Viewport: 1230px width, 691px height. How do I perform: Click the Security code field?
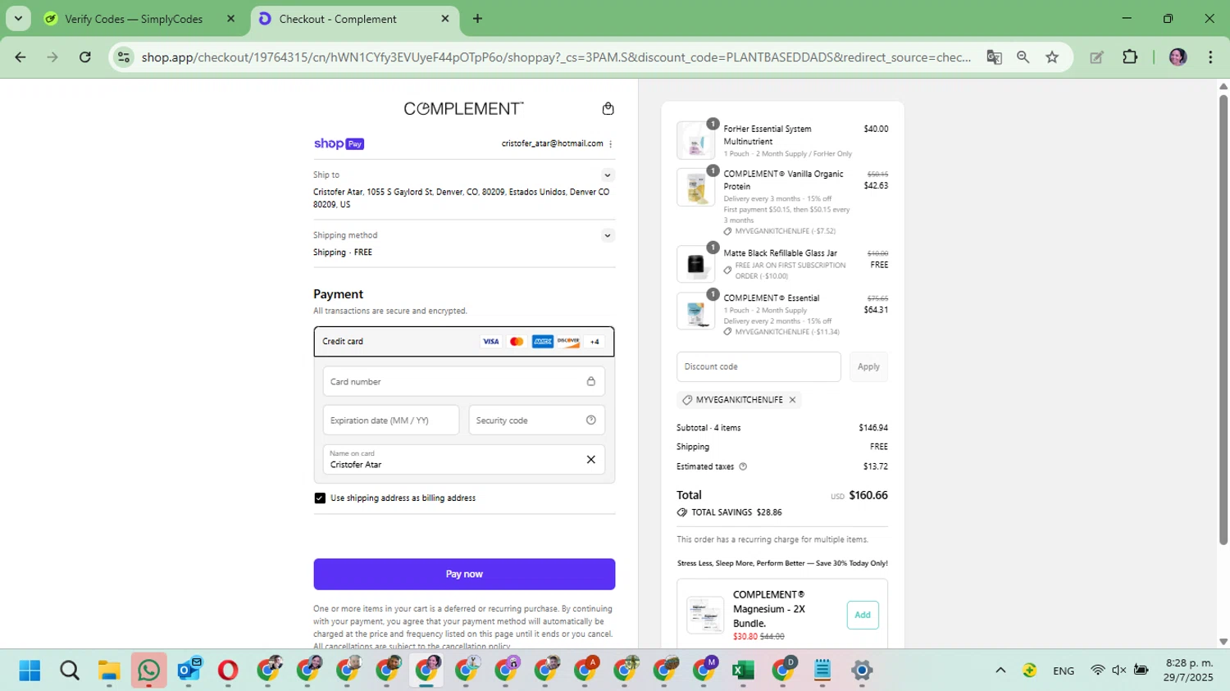(x=537, y=421)
